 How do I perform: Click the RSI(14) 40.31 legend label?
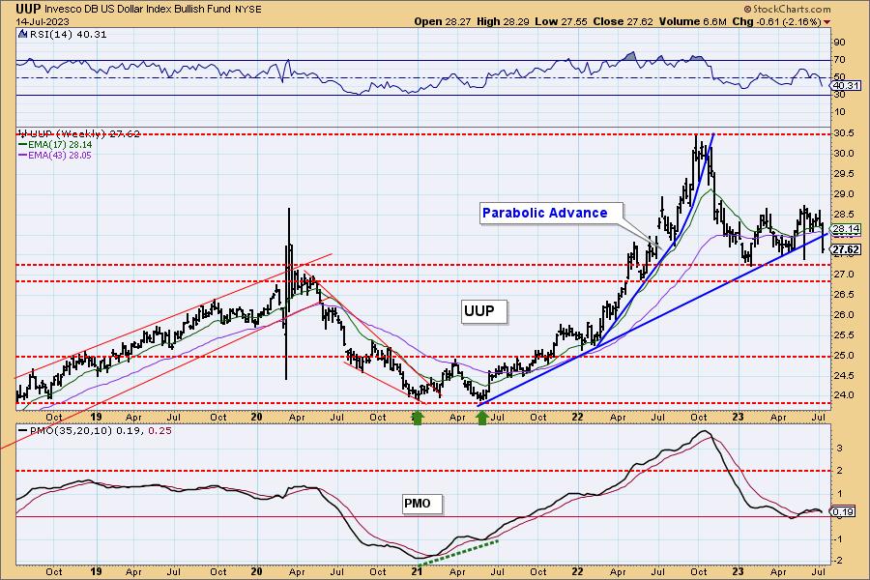(68, 34)
